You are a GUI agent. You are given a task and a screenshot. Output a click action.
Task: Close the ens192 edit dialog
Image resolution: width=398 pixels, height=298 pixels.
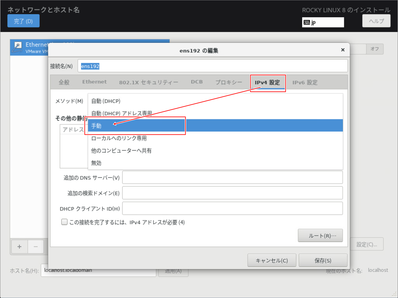(x=343, y=50)
